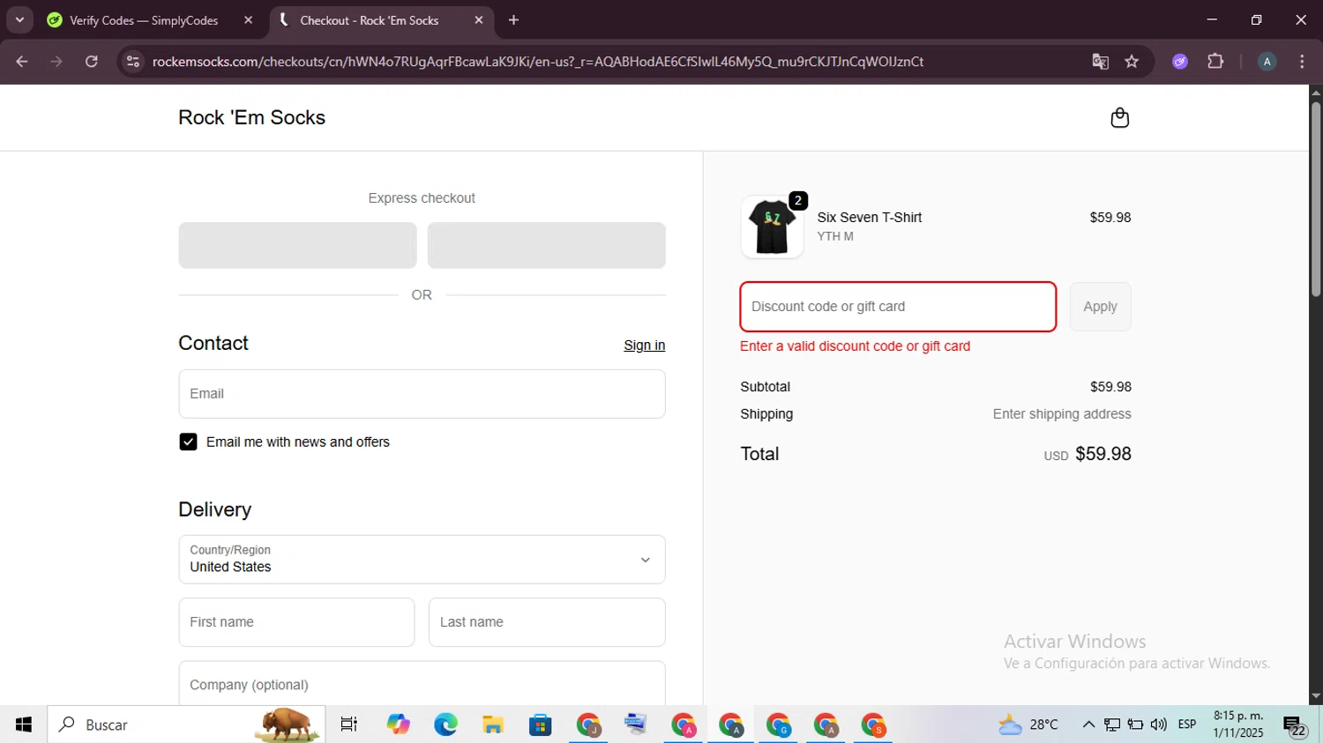The width and height of the screenshot is (1323, 743).
Task: Show hidden system tray icons
Action: 1088,724
